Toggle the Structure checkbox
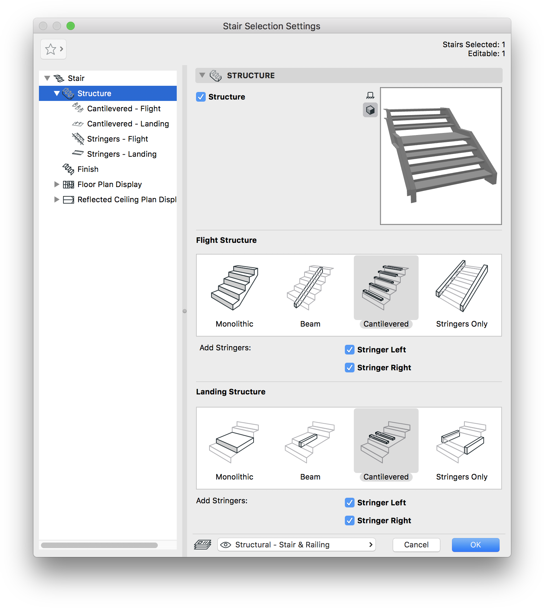Image resolution: width=544 pixels, height=608 pixels. [x=201, y=97]
